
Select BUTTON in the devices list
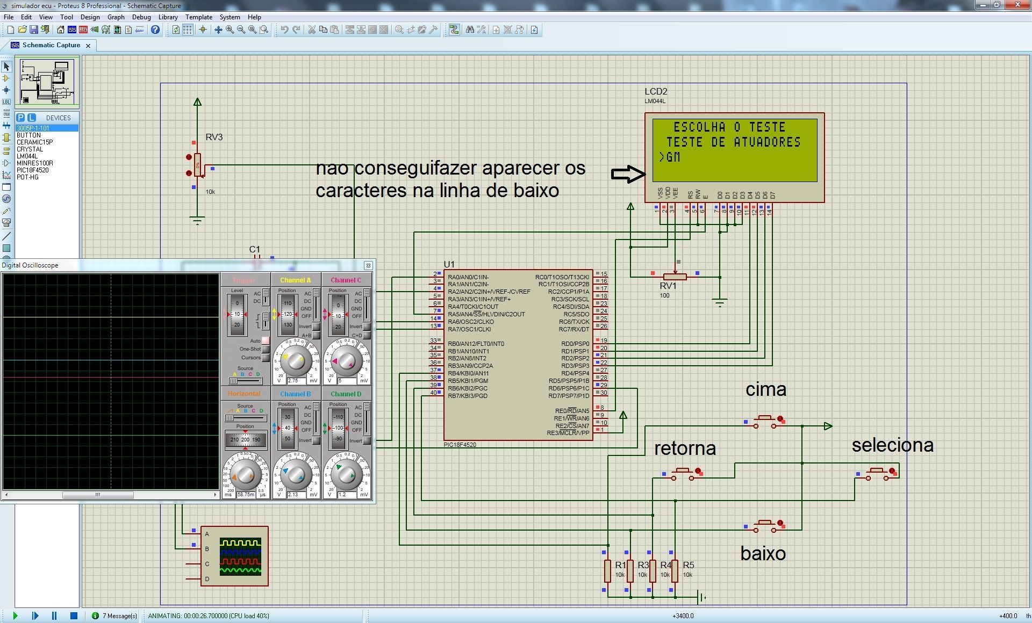click(28, 135)
